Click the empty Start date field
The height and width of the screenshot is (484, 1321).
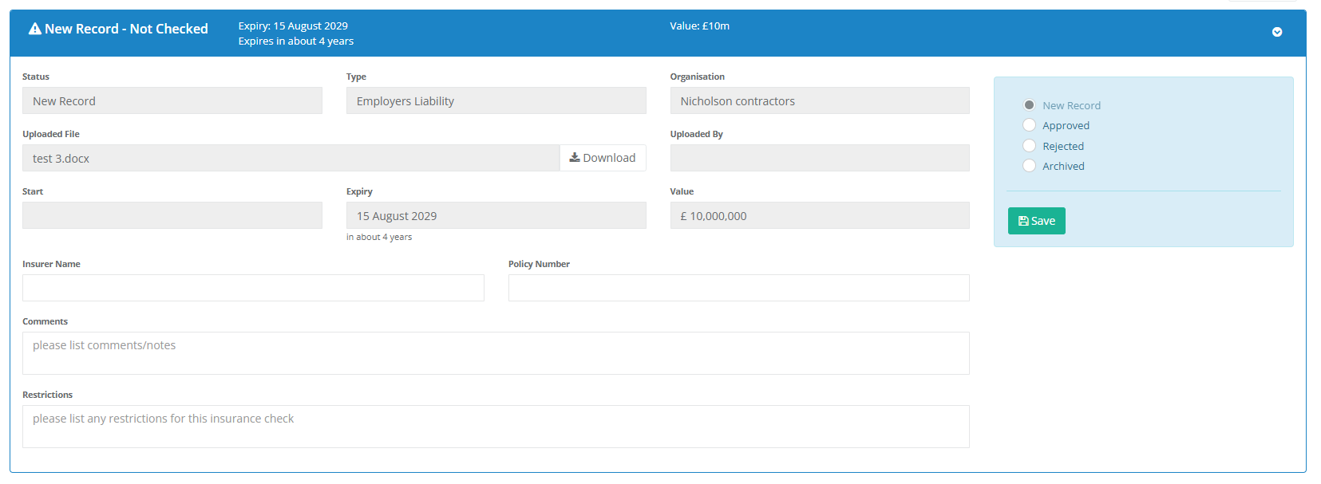[172, 215]
